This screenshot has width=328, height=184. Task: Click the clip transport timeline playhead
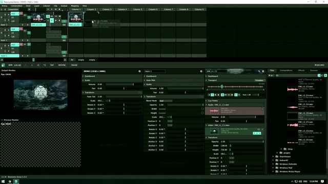point(222,86)
